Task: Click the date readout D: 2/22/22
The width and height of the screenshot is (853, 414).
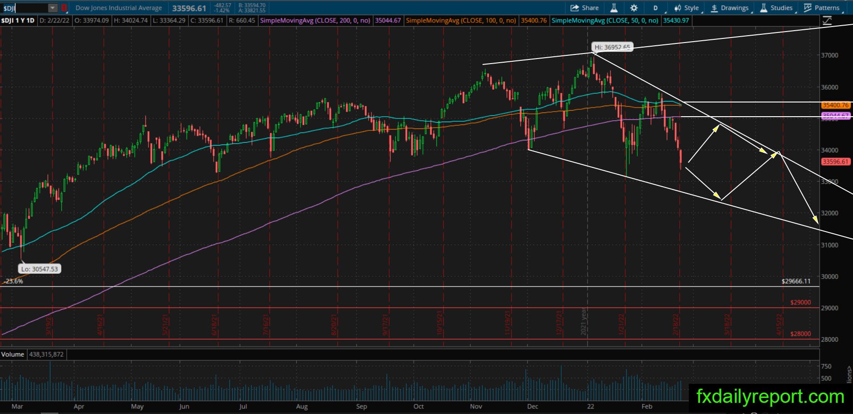Action: point(55,21)
